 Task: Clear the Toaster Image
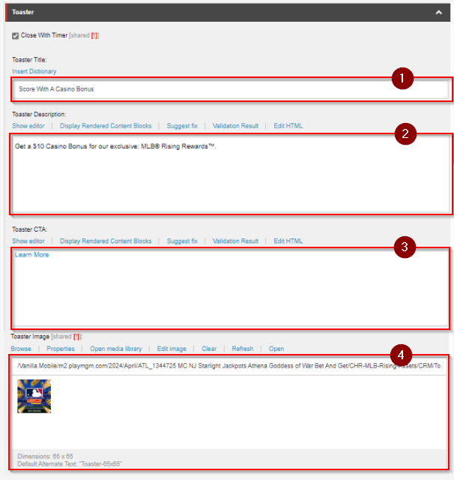click(x=209, y=349)
